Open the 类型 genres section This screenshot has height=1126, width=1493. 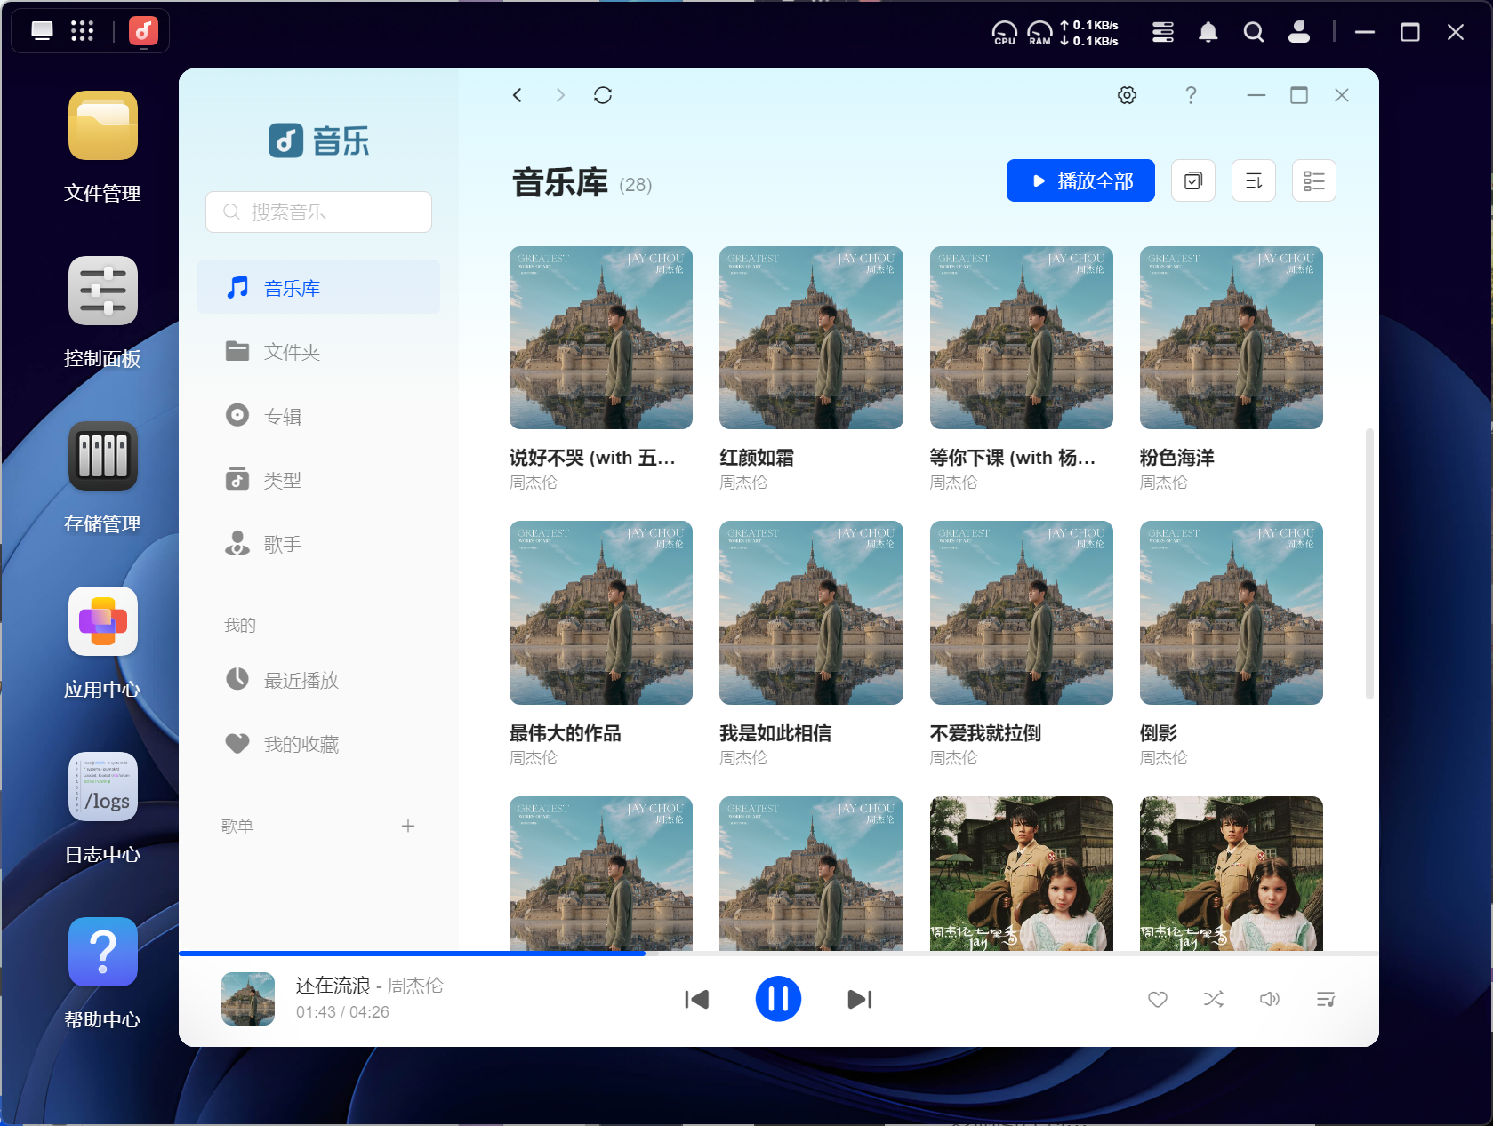tap(318, 480)
